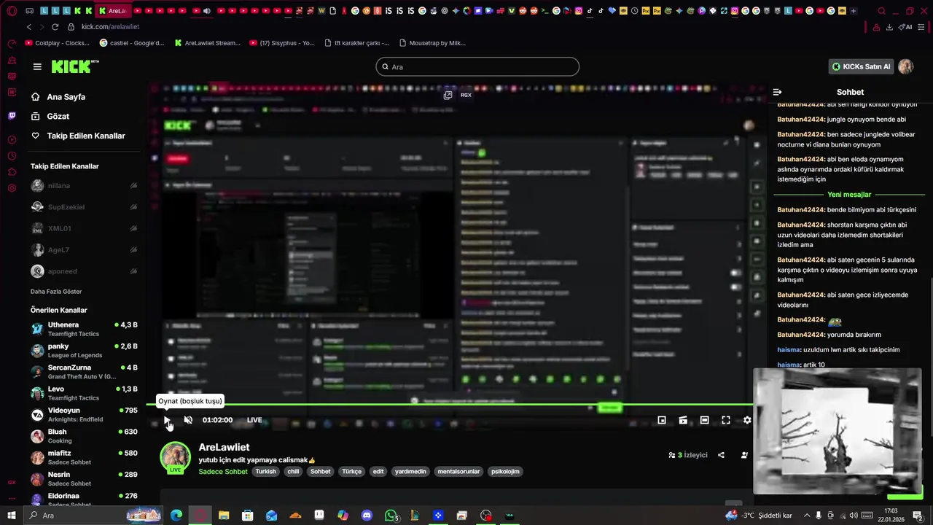Click the kick.com/arelawliet address bar

[x=110, y=27]
